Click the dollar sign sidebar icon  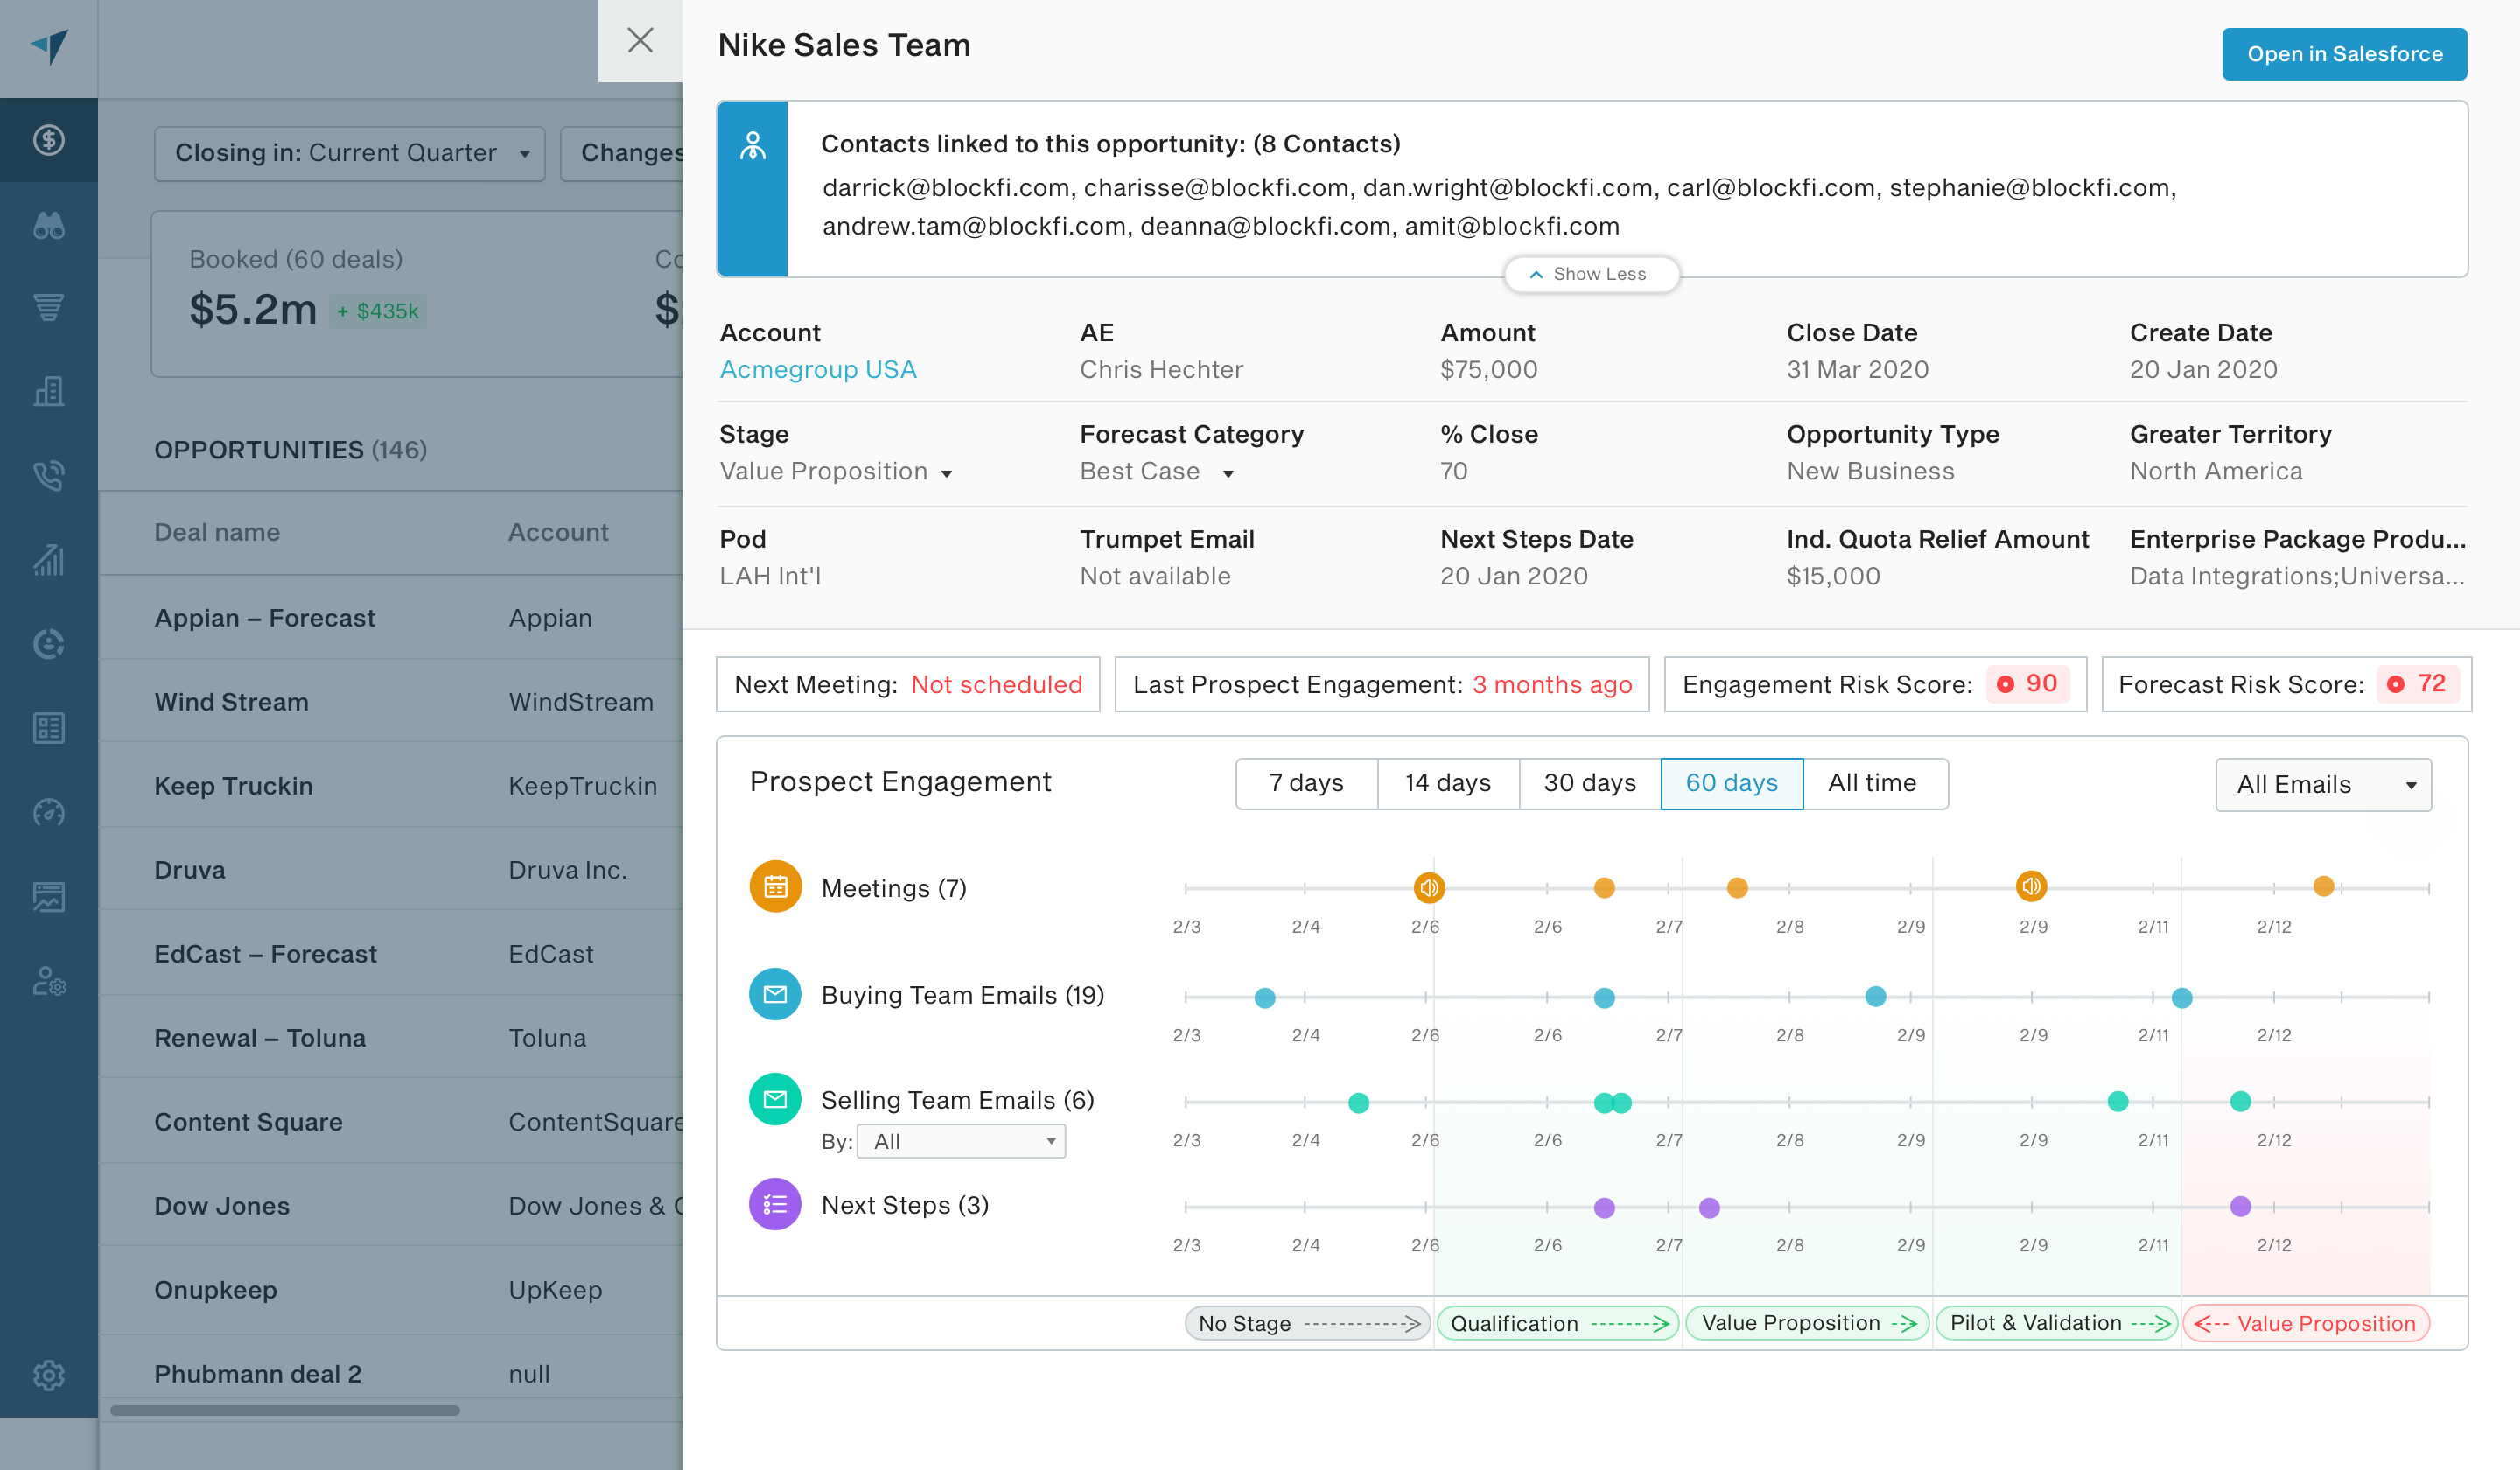[x=48, y=140]
